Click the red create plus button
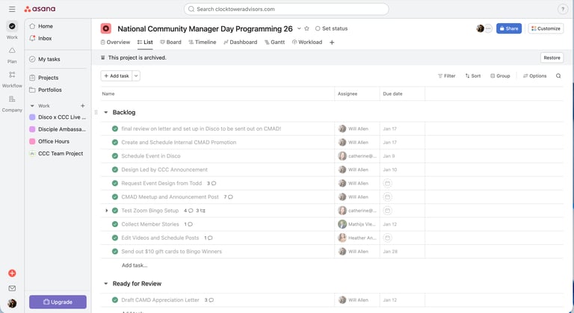This screenshot has height=313, width=574. 12,273
